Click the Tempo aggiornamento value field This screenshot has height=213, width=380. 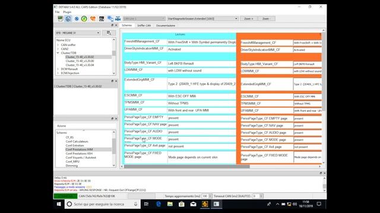click(205, 196)
